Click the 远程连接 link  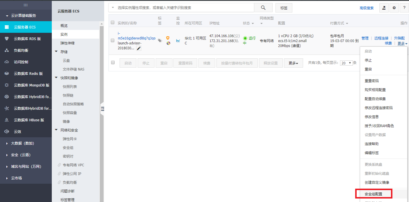tap(381, 38)
